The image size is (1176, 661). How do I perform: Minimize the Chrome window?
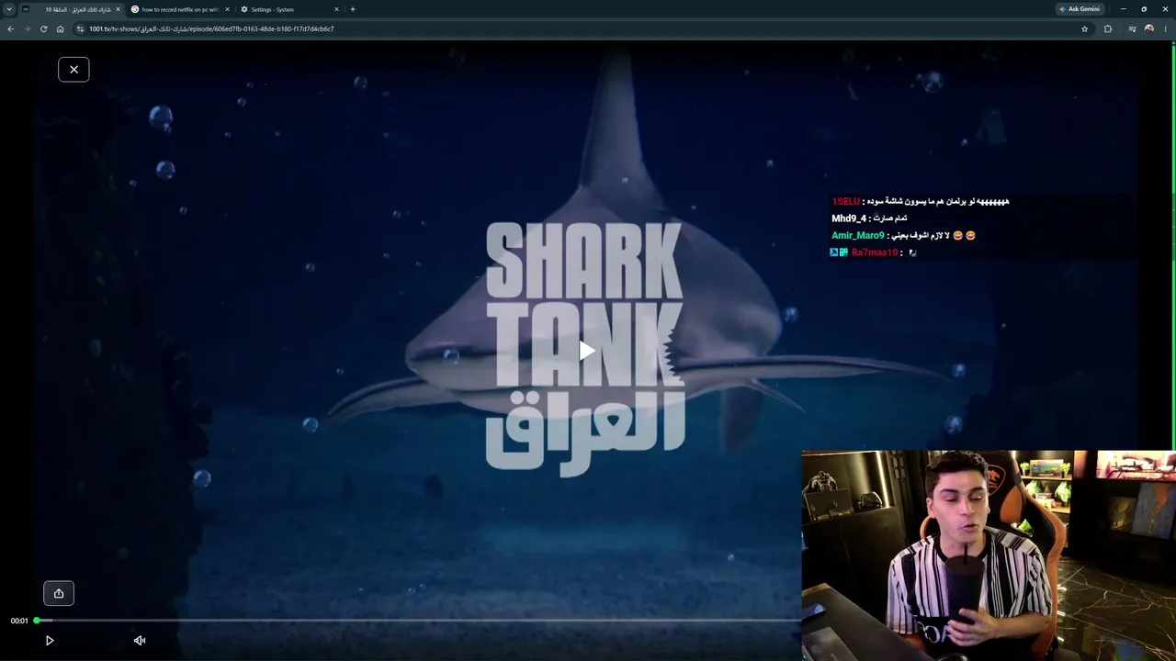(1123, 9)
